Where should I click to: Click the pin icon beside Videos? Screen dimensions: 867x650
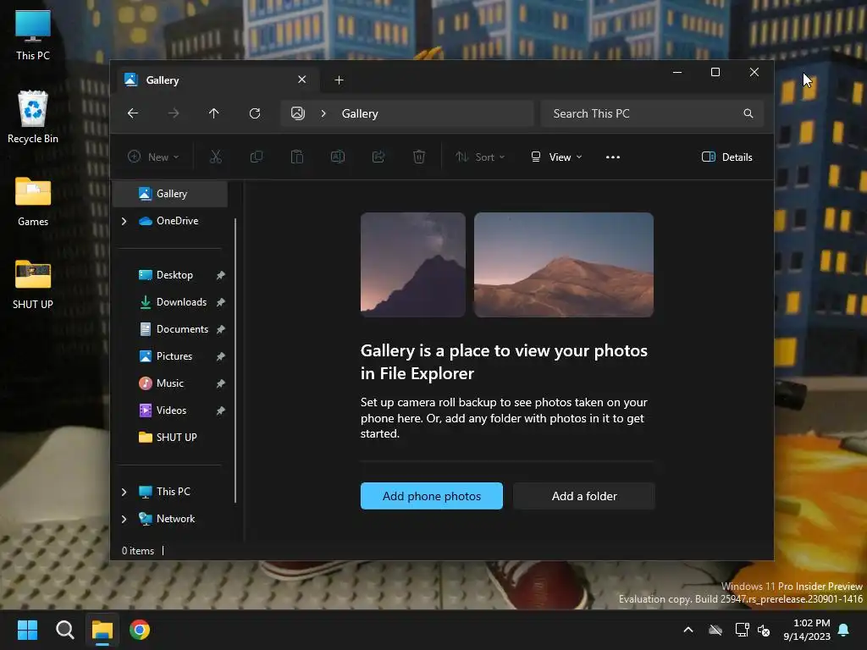[x=221, y=410]
